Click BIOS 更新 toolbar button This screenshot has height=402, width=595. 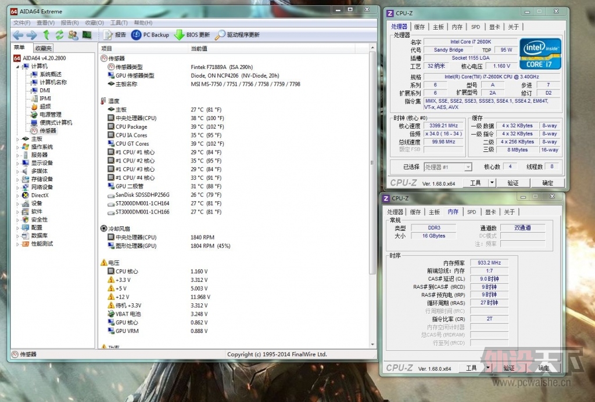point(192,35)
